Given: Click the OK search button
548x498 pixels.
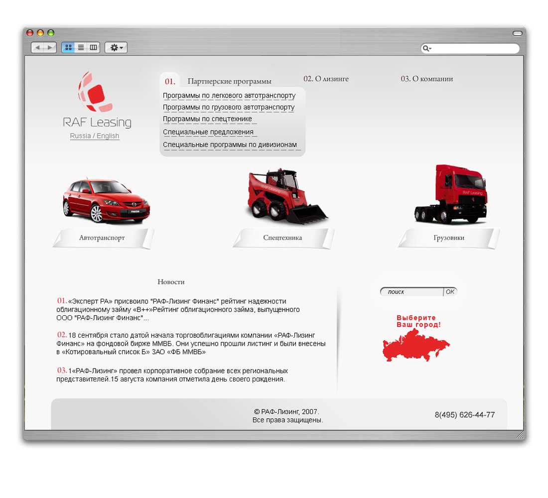Looking at the screenshot, I should [450, 292].
